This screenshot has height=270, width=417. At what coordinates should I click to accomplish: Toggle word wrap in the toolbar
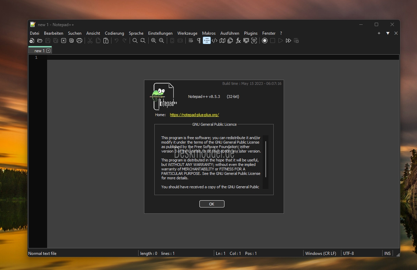(x=191, y=41)
